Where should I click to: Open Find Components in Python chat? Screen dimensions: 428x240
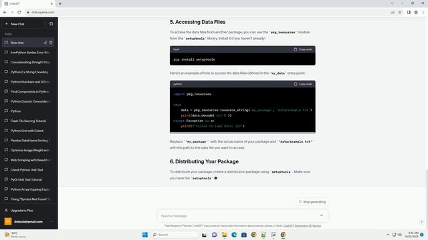pyautogui.click(x=29, y=91)
